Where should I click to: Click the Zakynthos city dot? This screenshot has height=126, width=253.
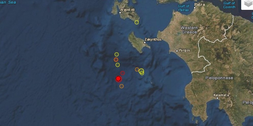(145, 42)
